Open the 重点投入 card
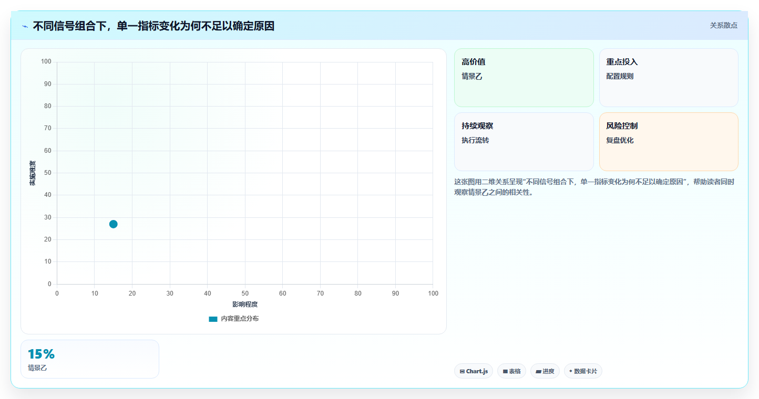Viewport: 759px width, 399px height. 669,78
